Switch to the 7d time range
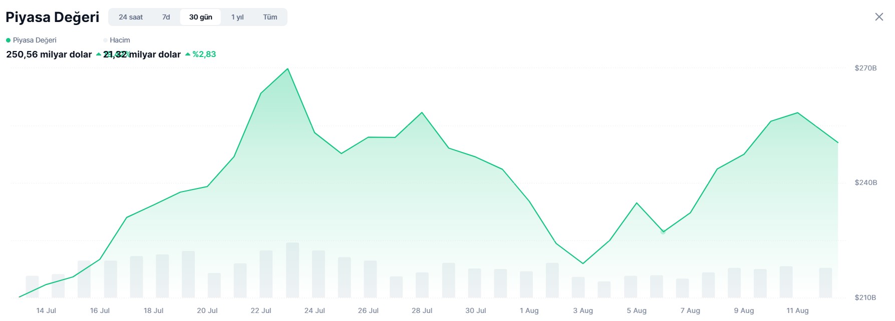This screenshot has width=895, height=321. pyautogui.click(x=166, y=17)
